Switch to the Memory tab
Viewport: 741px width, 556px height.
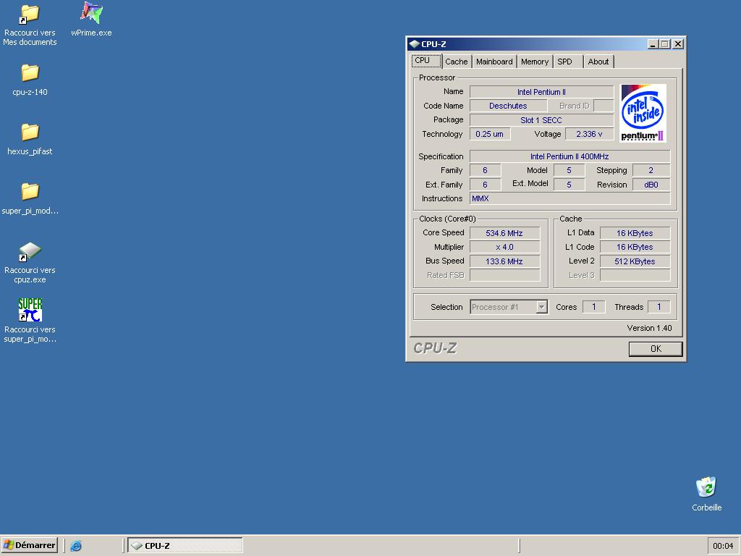pos(535,62)
